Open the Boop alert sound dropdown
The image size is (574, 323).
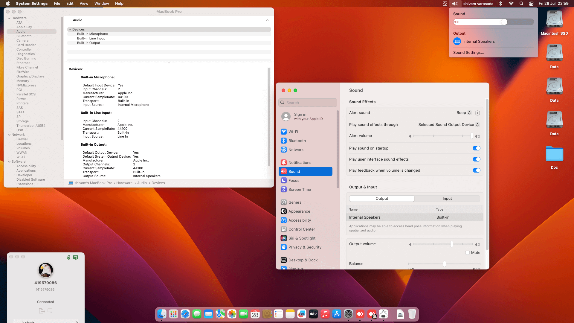[464, 113]
